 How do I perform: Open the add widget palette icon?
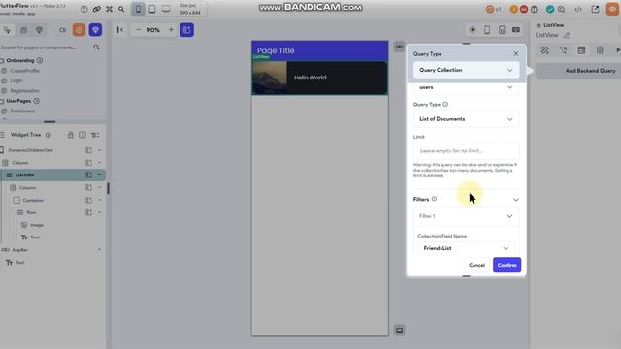(8, 30)
